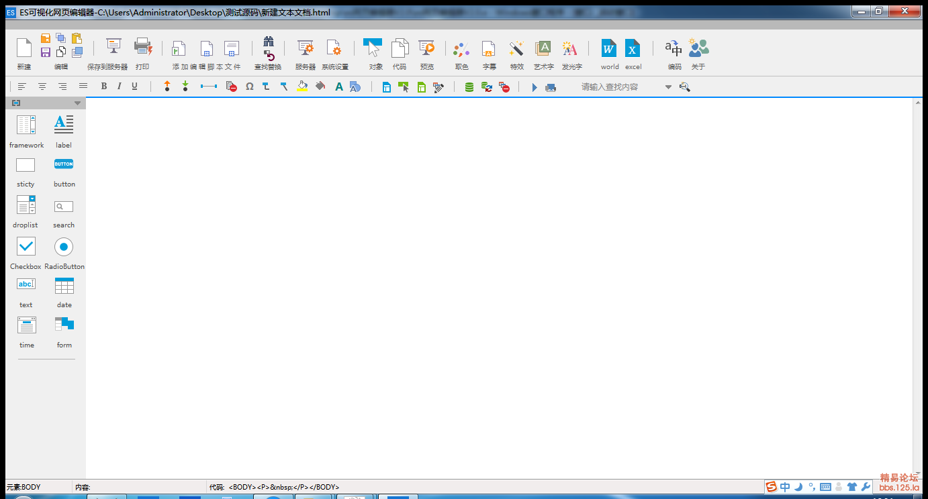
Task: Import from world document icon
Action: coord(608,48)
